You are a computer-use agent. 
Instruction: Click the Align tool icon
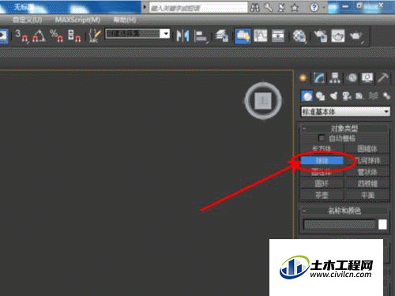tap(201, 36)
